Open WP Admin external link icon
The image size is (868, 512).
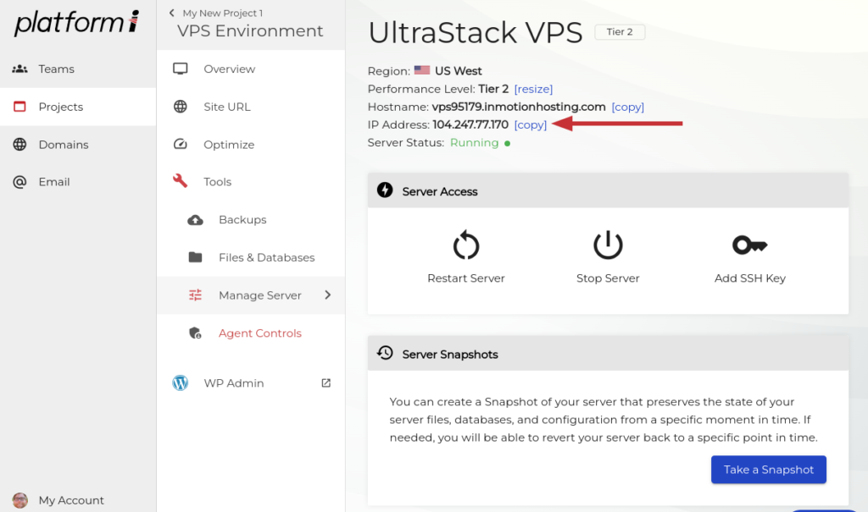pyautogui.click(x=326, y=383)
